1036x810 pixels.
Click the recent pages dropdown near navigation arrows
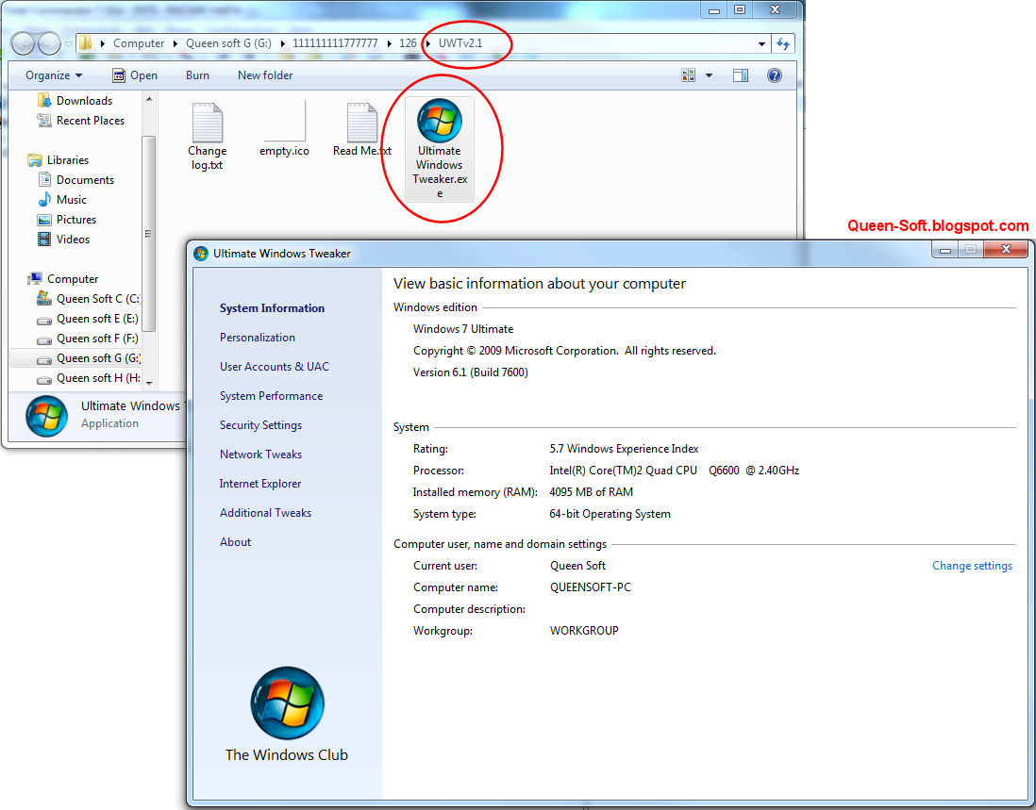[x=68, y=44]
